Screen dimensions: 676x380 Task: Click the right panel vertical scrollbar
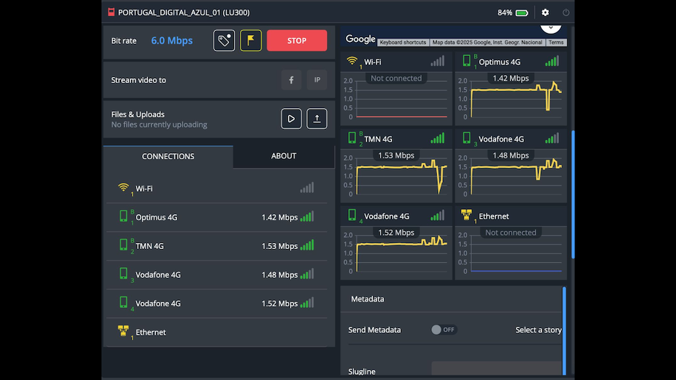coord(573,194)
